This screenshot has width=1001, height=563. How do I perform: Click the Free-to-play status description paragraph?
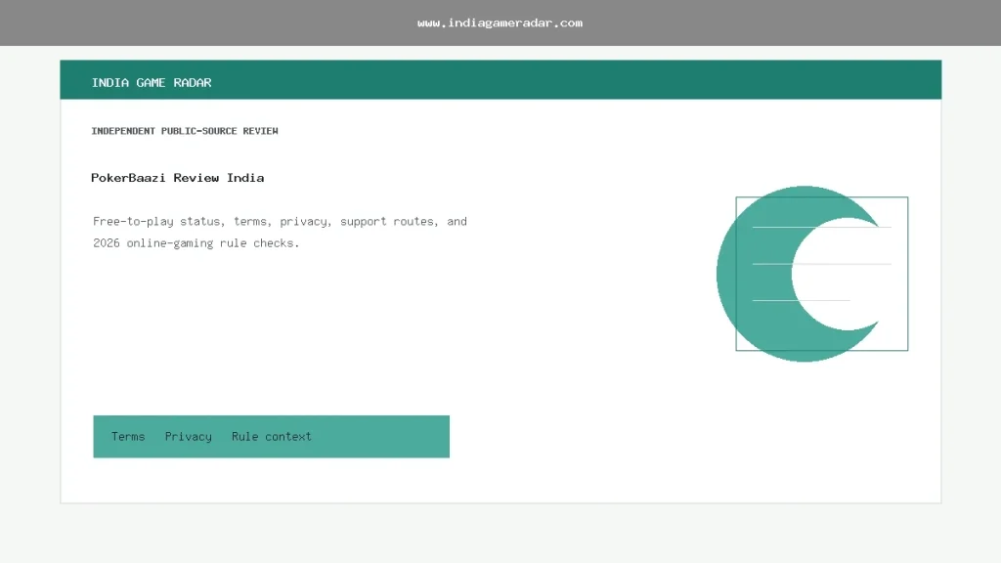click(x=280, y=232)
